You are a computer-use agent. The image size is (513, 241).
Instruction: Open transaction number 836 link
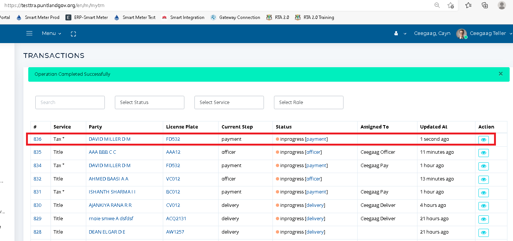point(38,139)
